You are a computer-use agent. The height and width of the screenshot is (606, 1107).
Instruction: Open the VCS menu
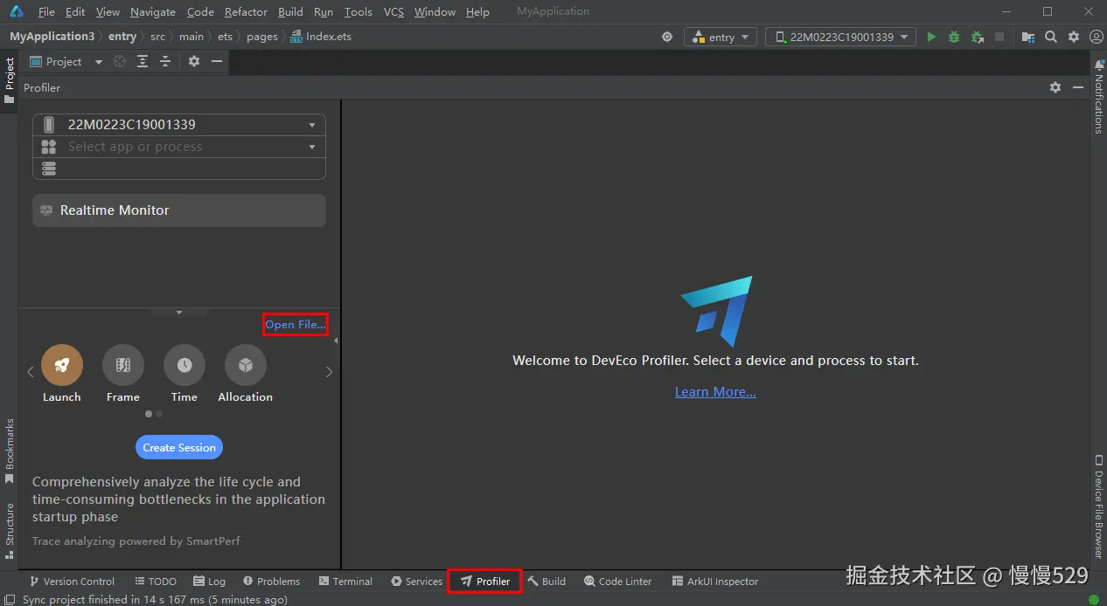(x=393, y=11)
